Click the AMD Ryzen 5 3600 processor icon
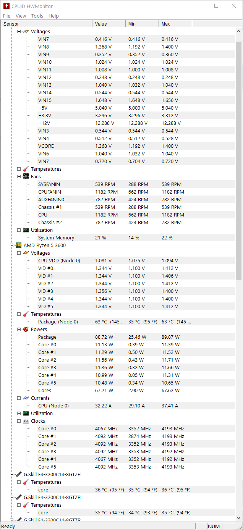The image size is (243, 530). [18, 245]
